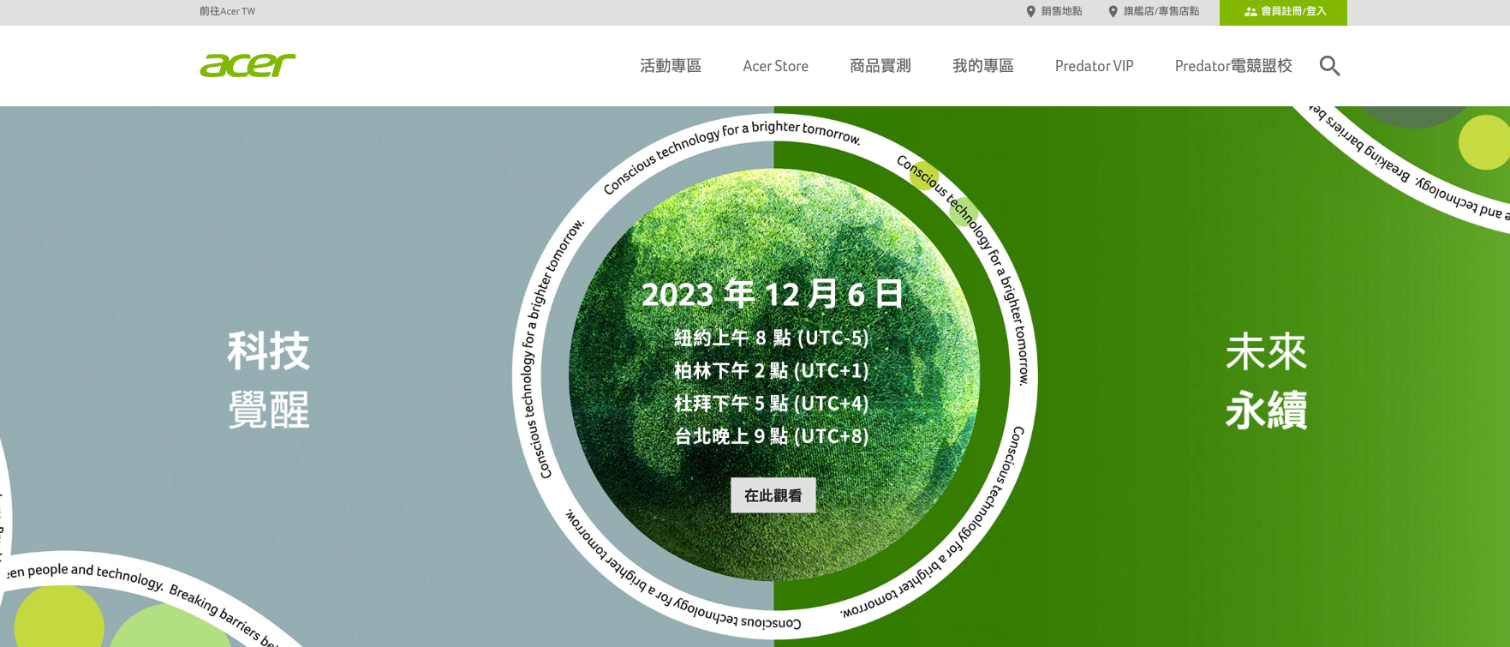Click the 未來 永續 banner text
Image resolution: width=1510 pixels, height=647 pixels.
click(1266, 380)
